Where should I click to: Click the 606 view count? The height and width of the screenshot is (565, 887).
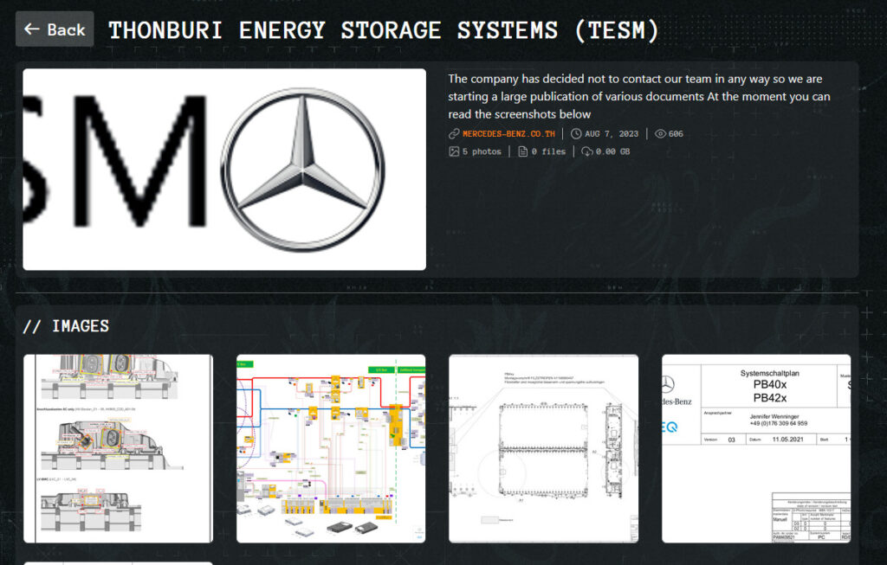[676, 134]
